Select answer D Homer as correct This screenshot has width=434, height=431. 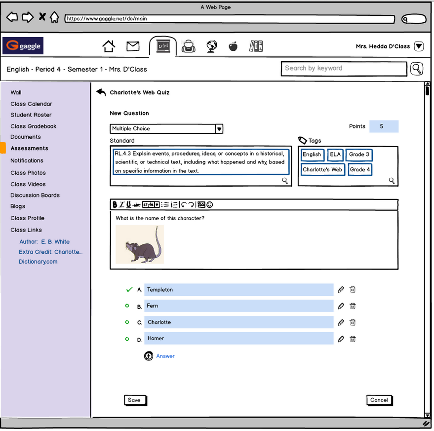point(127,339)
